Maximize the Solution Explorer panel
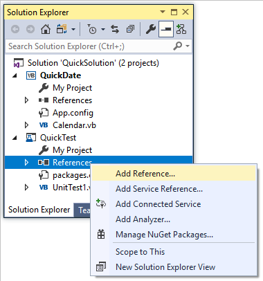 click(174, 12)
